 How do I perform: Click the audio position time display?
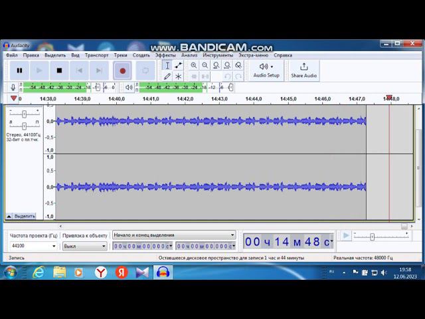288,241
